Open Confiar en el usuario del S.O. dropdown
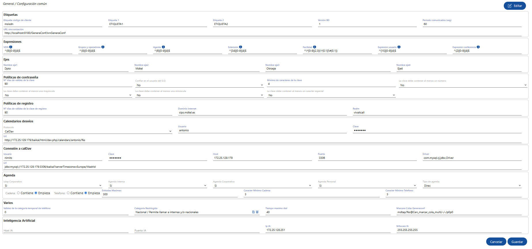The height and width of the screenshot is (249, 532). (199, 85)
